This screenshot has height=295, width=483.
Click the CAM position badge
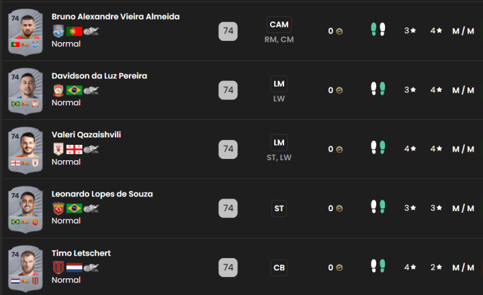279,25
